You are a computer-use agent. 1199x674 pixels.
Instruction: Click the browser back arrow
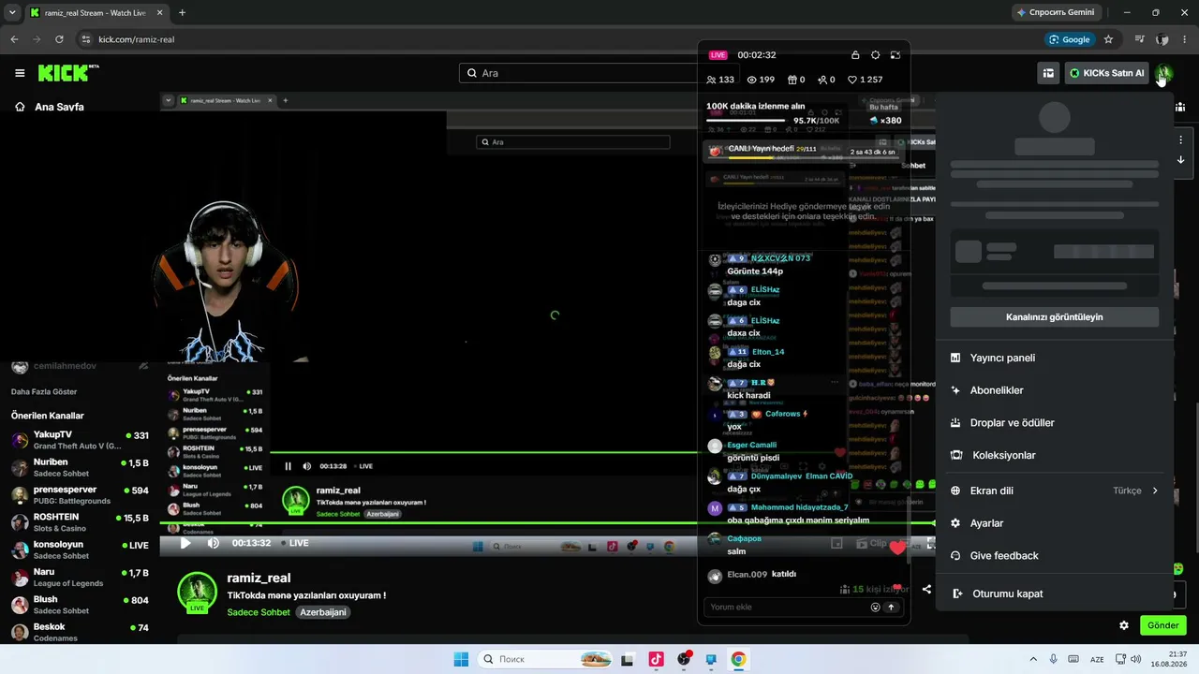coord(14,39)
